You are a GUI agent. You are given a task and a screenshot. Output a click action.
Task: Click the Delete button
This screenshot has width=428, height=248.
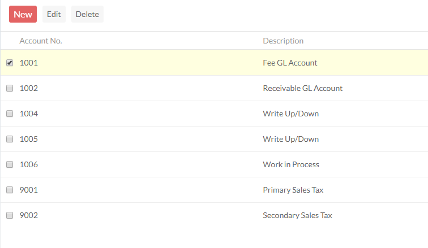point(87,15)
